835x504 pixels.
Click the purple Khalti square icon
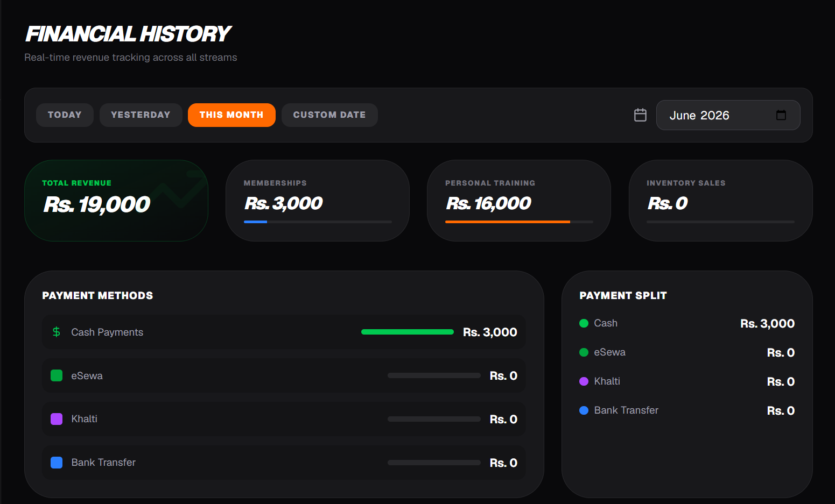pyautogui.click(x=57, y=419)
